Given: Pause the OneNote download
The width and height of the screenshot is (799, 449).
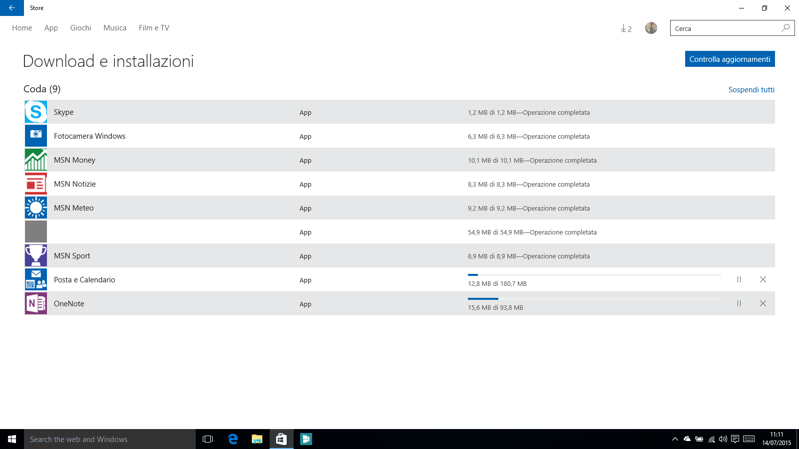Looking at the screenshot, I should pyautogui.click(x=739, y=303).
